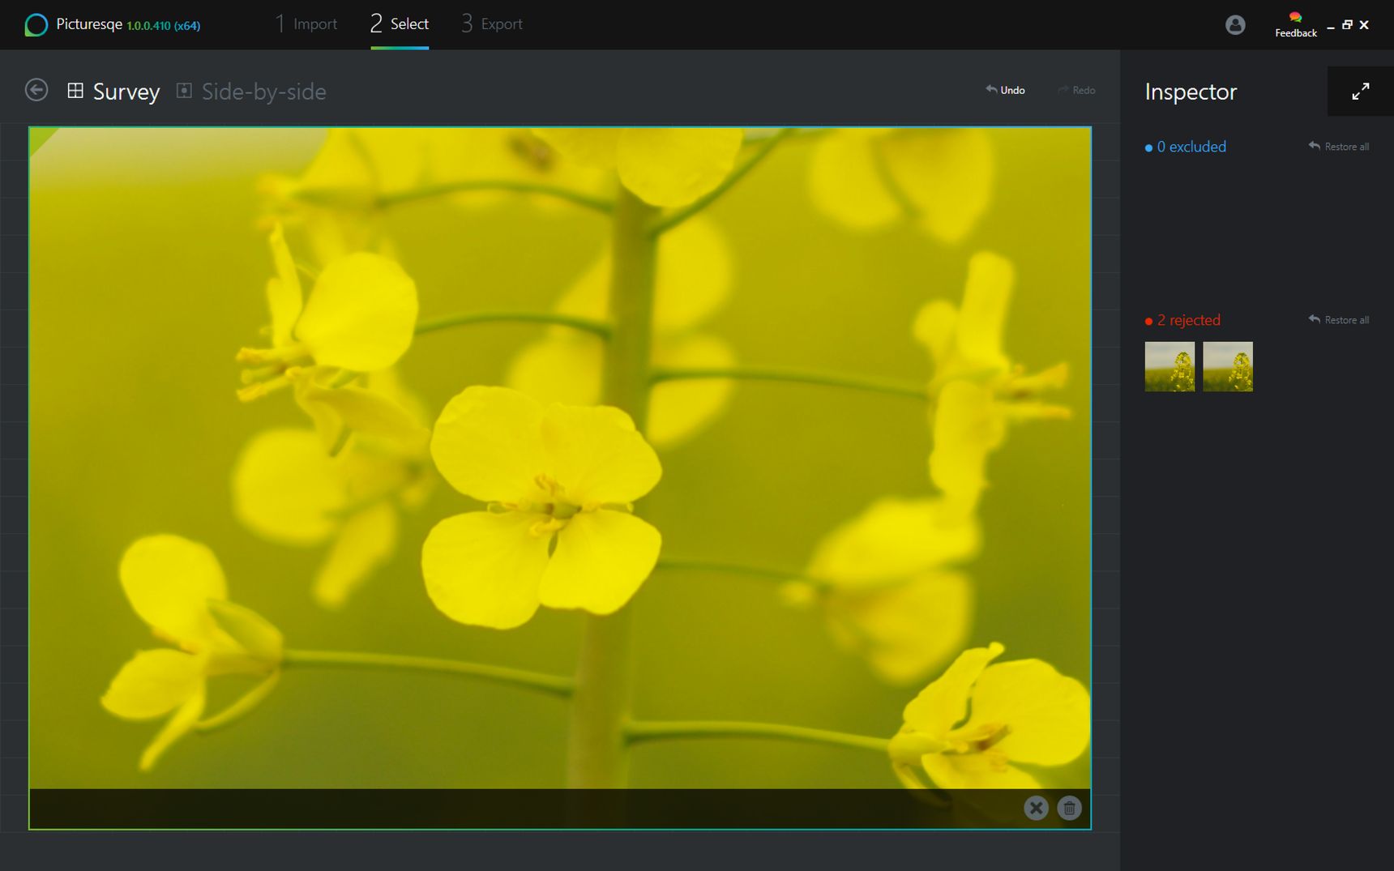Reject photo with the X icon
Image resolution: width=1394 pixels, height=871 pixels.
tap(1036, 808)
